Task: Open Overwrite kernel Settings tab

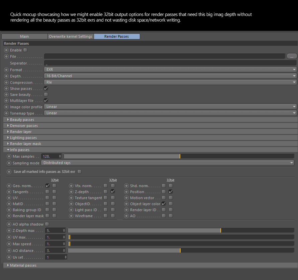Action: (x=71, y=36)
